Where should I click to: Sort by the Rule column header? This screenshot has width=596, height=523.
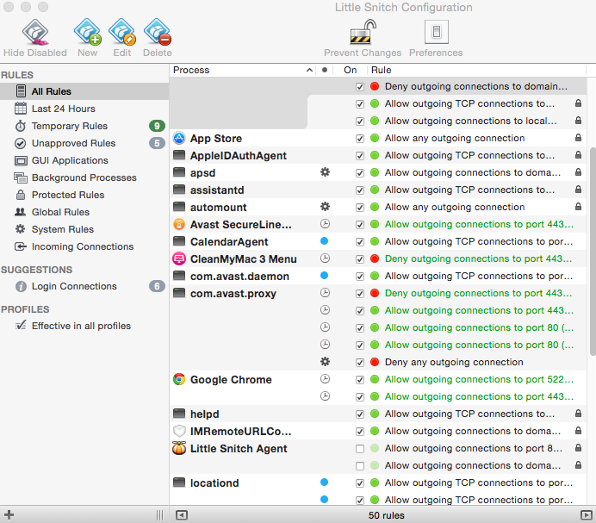477,70
